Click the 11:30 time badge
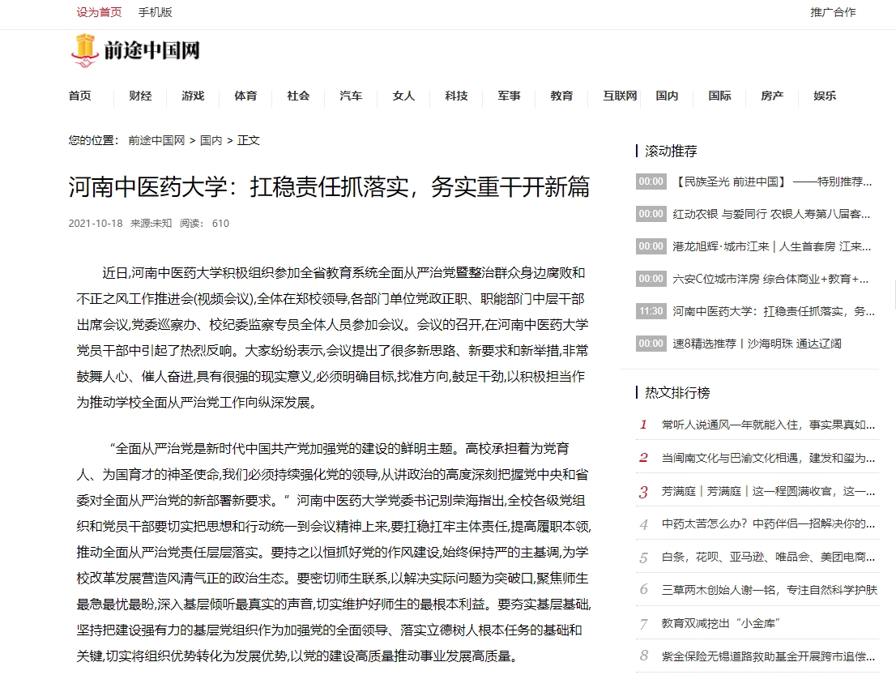This screenshot has height=675, width=896. coord(651,311)
